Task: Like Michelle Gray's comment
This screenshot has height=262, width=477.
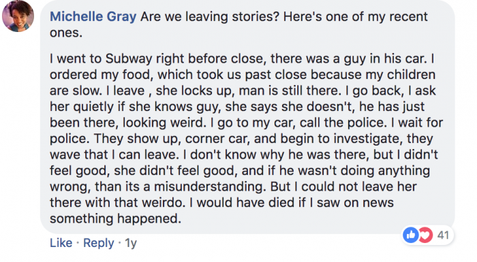Action: click(61, 243)
